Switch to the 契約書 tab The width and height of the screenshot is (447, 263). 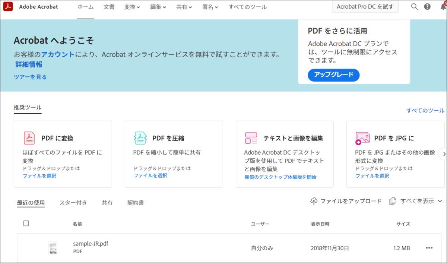[x=136, y=203]
